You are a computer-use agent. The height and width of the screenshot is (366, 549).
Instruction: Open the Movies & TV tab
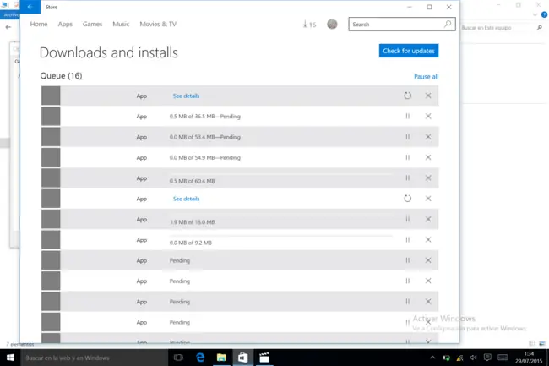(x=158, y=25)
